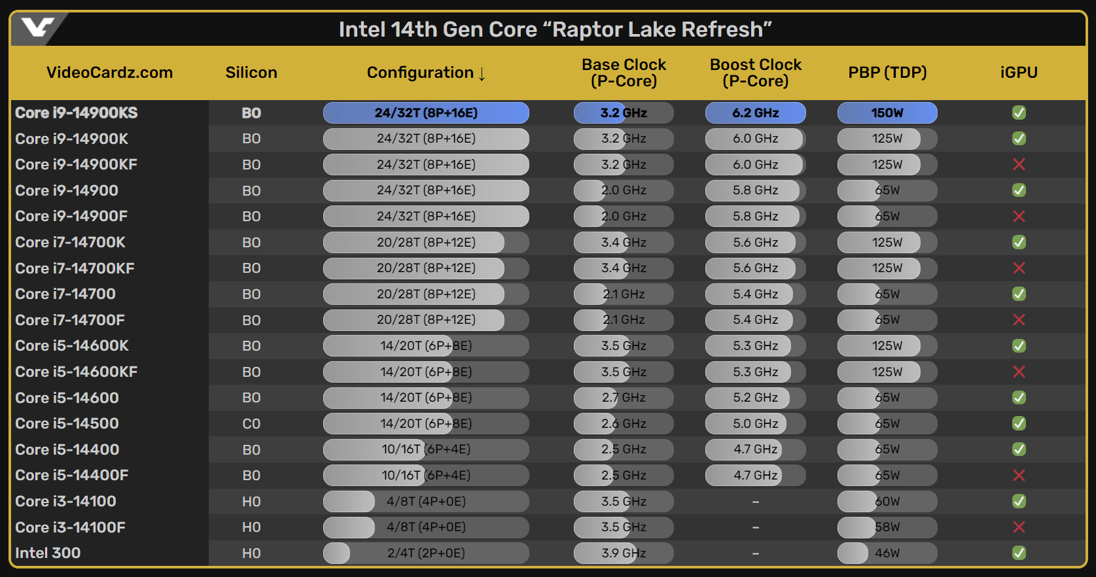
Task: Select the Core i7-14700F row name
Action: pos(70,320)
